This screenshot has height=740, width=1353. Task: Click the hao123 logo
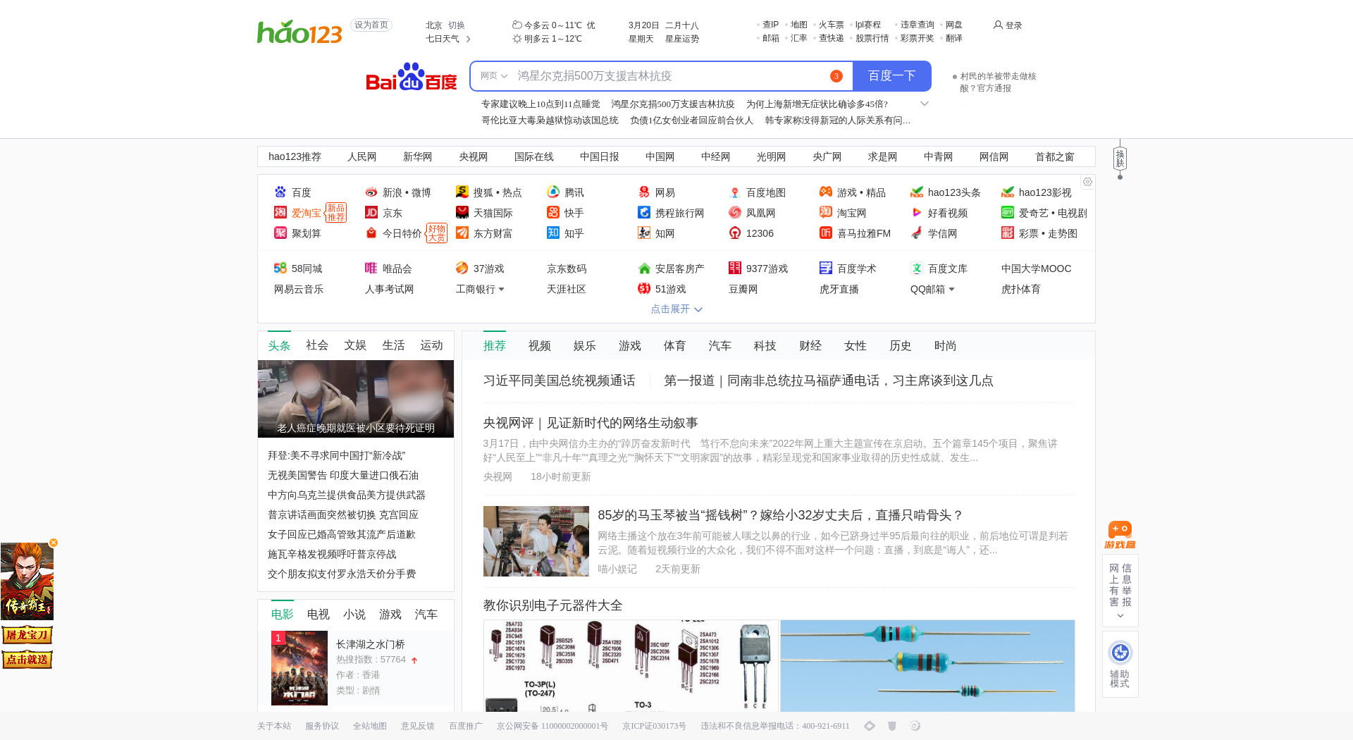pyautogui.click(x=299, y=32)
